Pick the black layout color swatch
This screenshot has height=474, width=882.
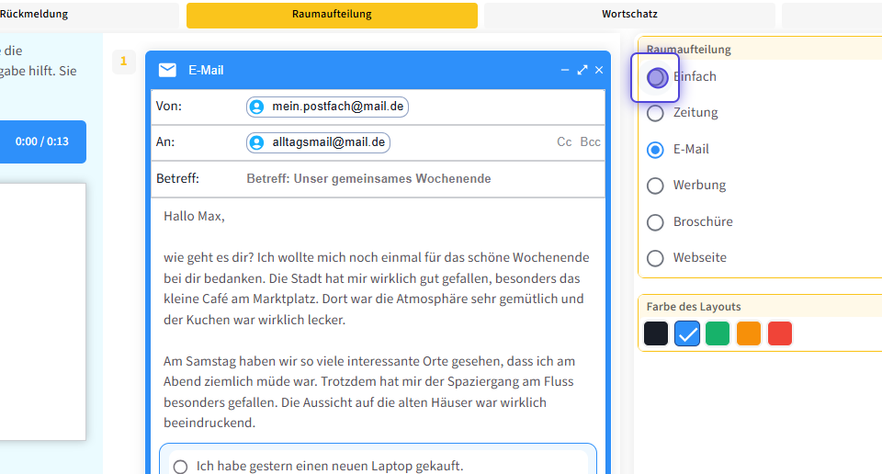656,333
